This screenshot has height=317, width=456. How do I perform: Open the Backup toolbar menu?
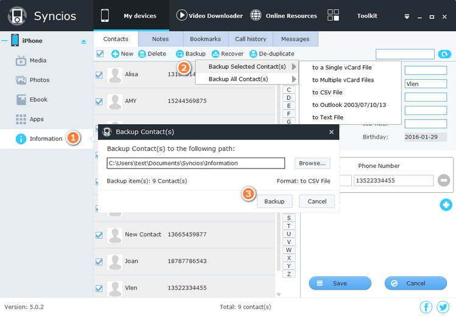[x=191, y=54]
